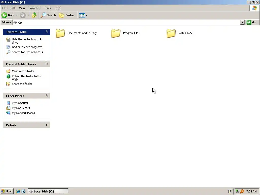
Task: Click Local Disk (C:) taskbar button
Action: 48,191
